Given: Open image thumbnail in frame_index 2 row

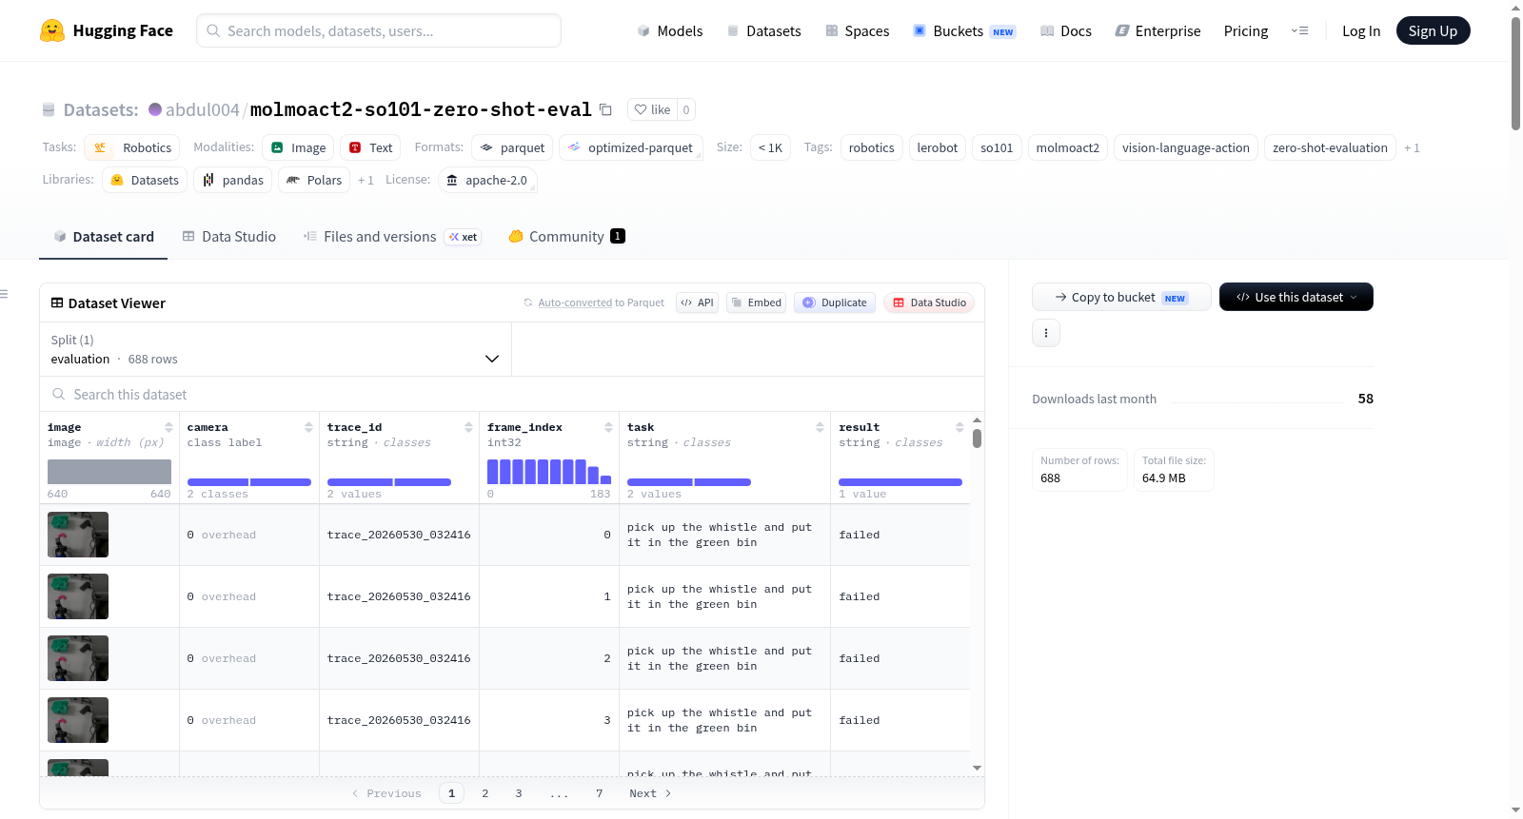Looking at the screenshot, I should pyautogui.click(x=78, y=658).
